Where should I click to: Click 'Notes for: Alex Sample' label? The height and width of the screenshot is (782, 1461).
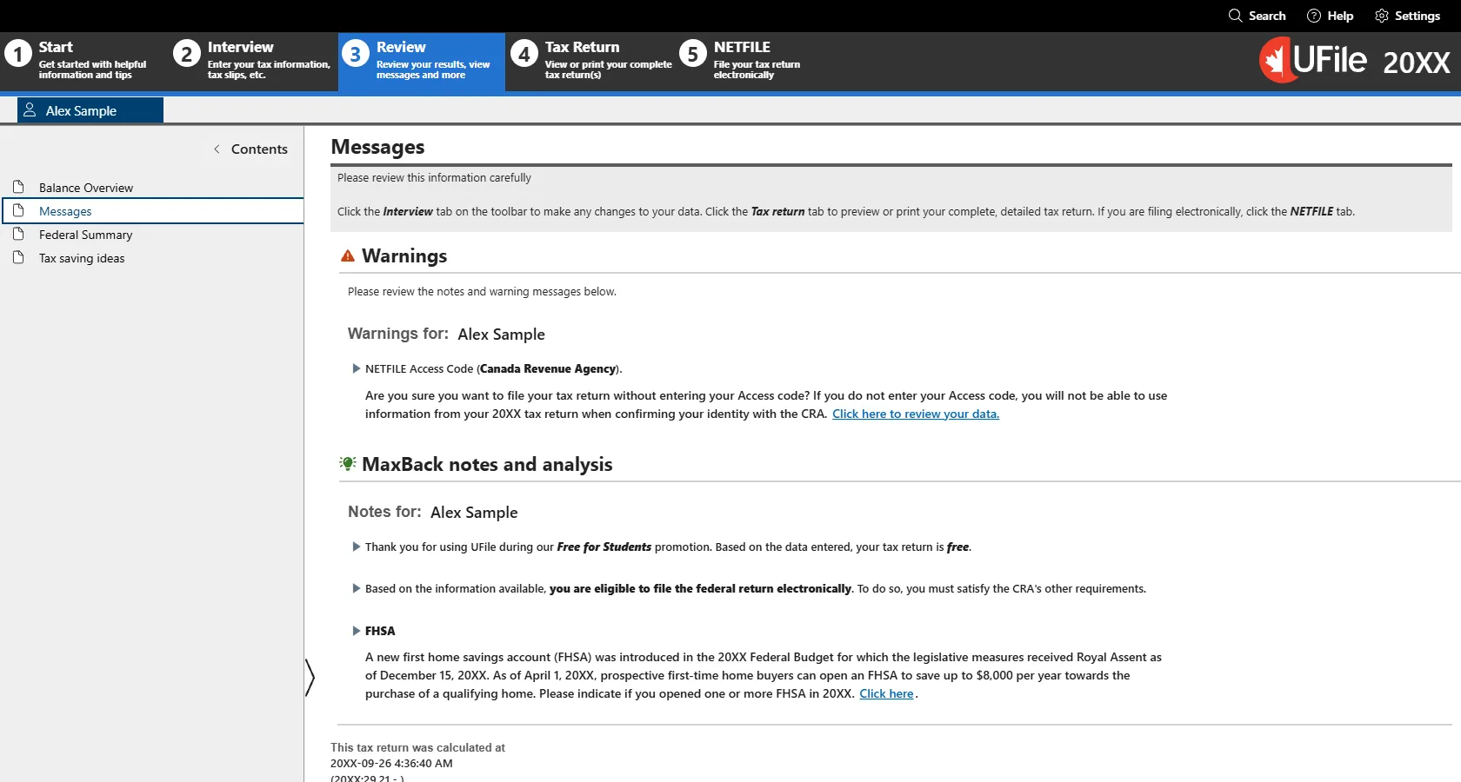point(432,512)
